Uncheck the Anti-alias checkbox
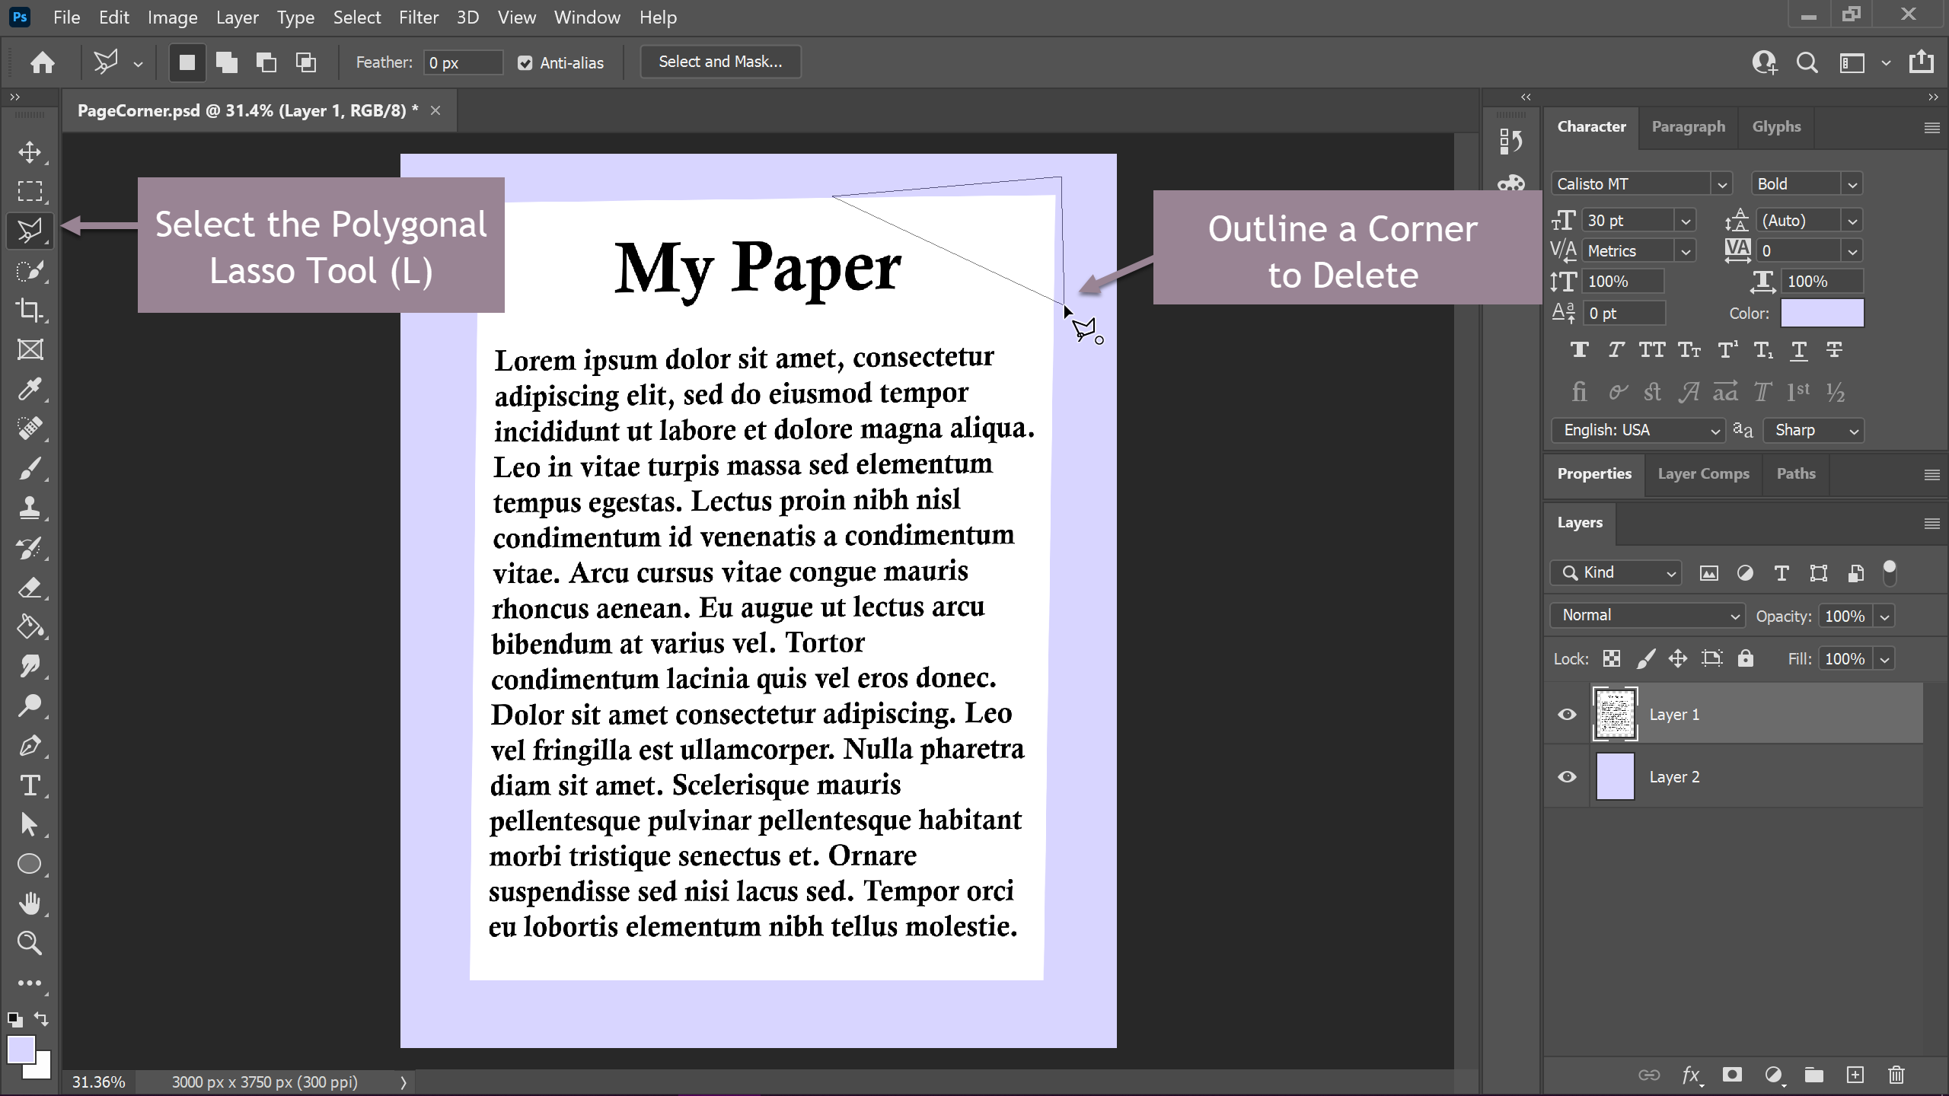Image resolution: width=1949 pixels, height=1096 pixels. coord(525,63)
